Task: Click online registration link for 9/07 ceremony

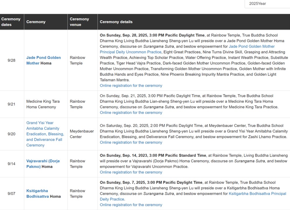Action: (131, 205)
